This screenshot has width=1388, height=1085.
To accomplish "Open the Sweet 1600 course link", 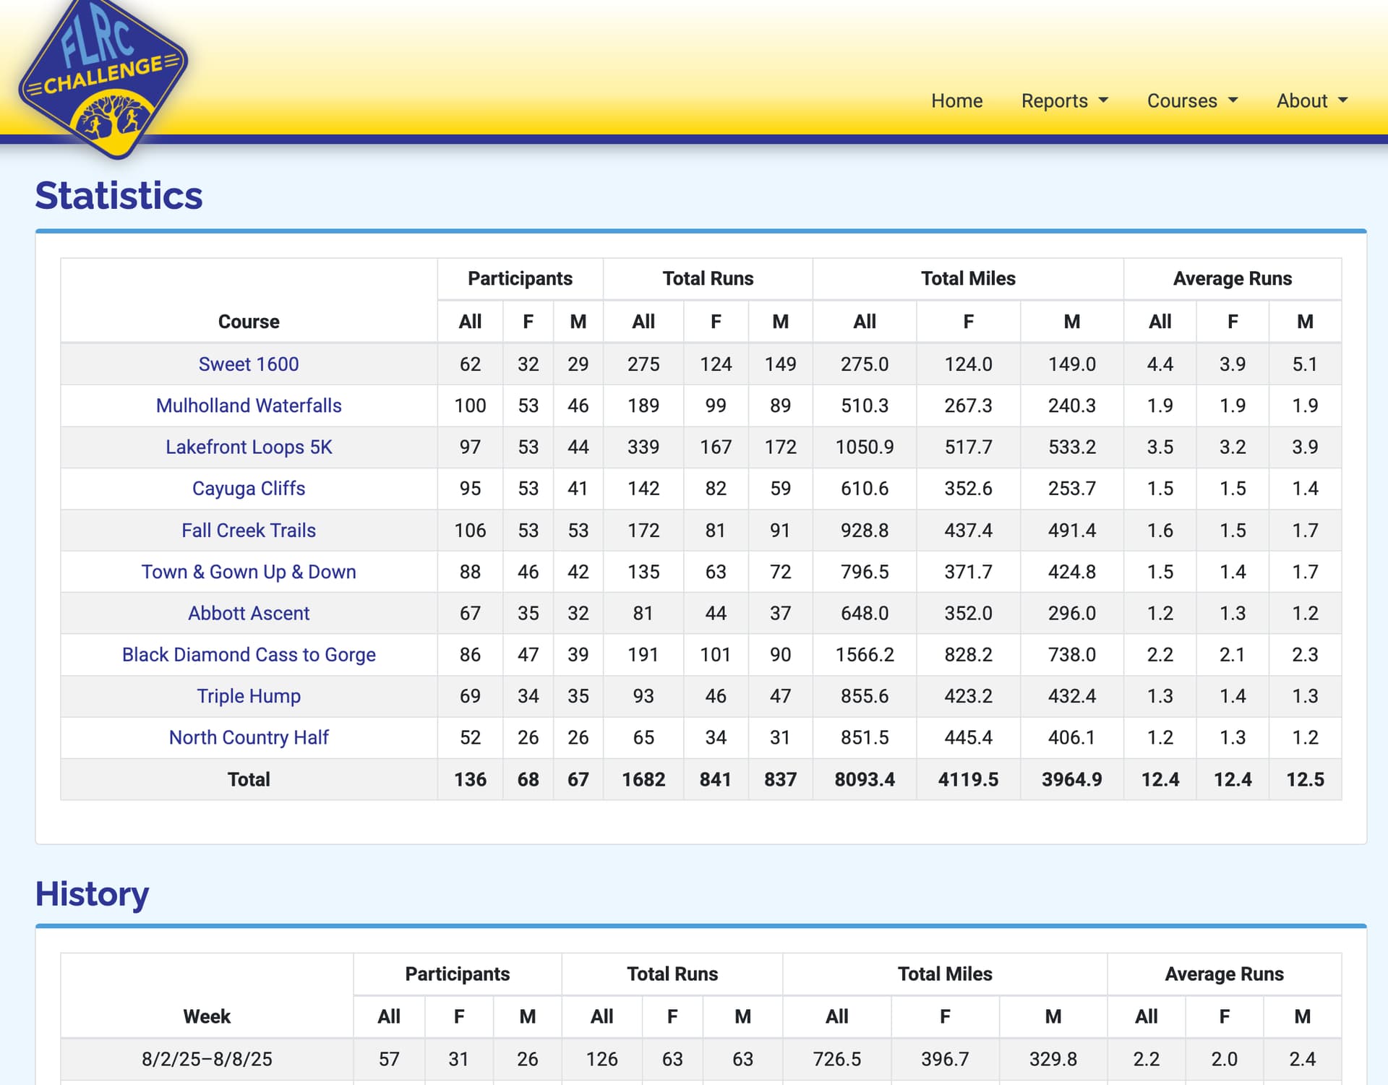I will (x=248, y=364).
